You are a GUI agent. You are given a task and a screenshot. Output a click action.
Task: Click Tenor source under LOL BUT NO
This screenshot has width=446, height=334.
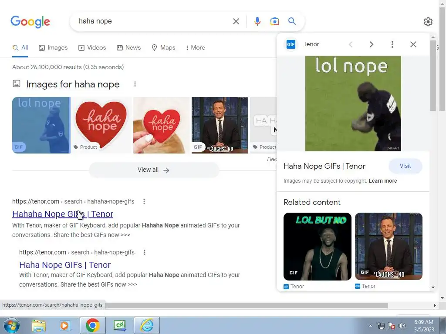click(x=294, y=287)
